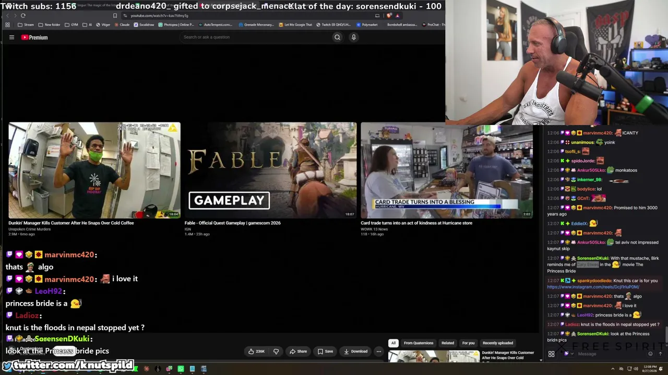Open the Brave Shields icon in address bar
This screenshot has height=375, width=668.
pos(389,16)
